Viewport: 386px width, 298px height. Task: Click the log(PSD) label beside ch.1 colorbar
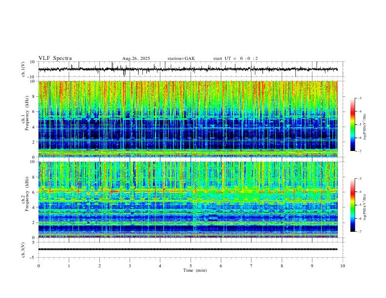(365, 127)
